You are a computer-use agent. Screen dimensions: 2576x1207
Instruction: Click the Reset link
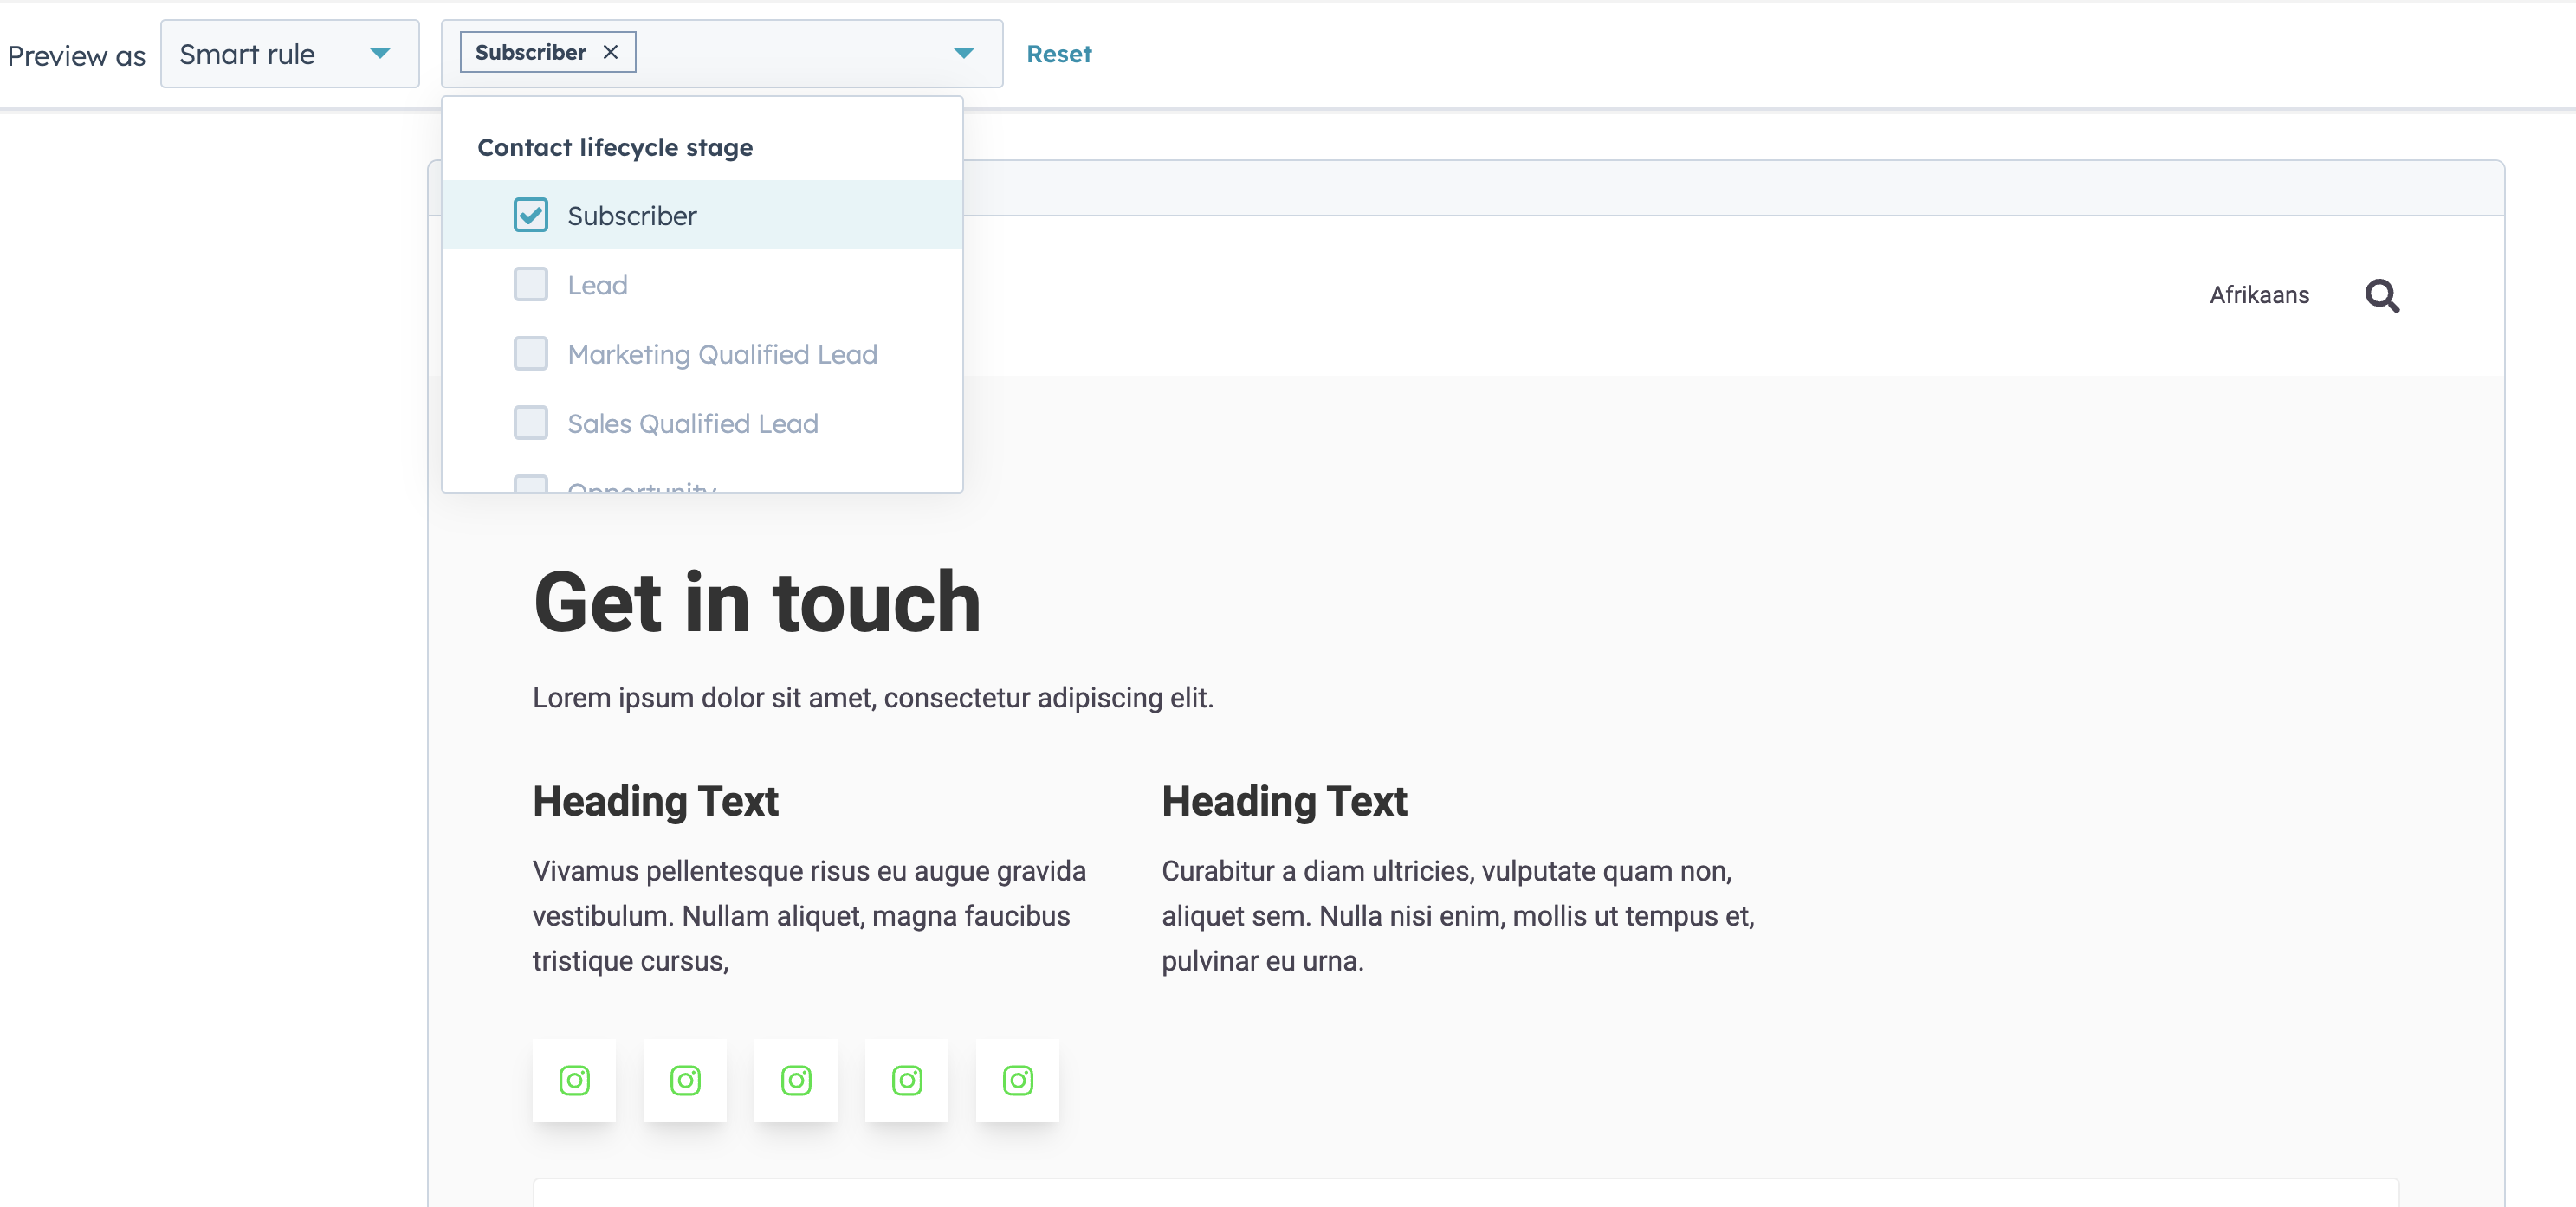click(1059, 54)
